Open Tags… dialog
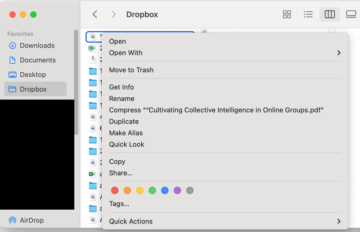The width and height of the screenshot is (360, 232). pyautogui.click(x=119, y=204)
